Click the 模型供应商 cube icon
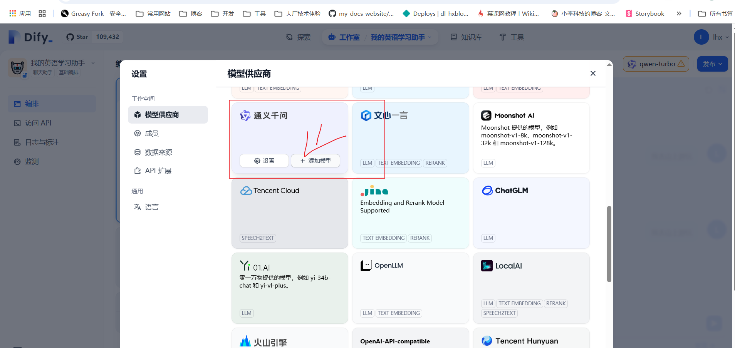 click(138, 115)
